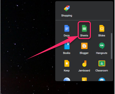This screenshot has width=115, height=94.
Task: Open the Classroom app icon
Action: pyautogui.click(x=102, y=63)
